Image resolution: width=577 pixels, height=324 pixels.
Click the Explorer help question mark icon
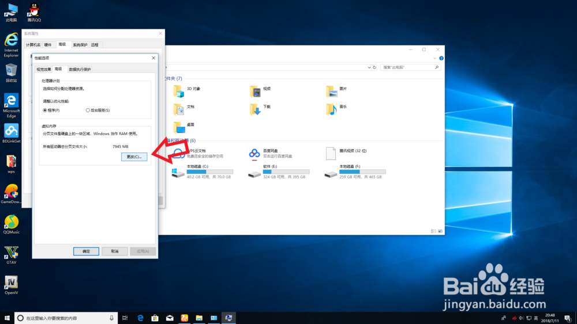tap(441, 58)
